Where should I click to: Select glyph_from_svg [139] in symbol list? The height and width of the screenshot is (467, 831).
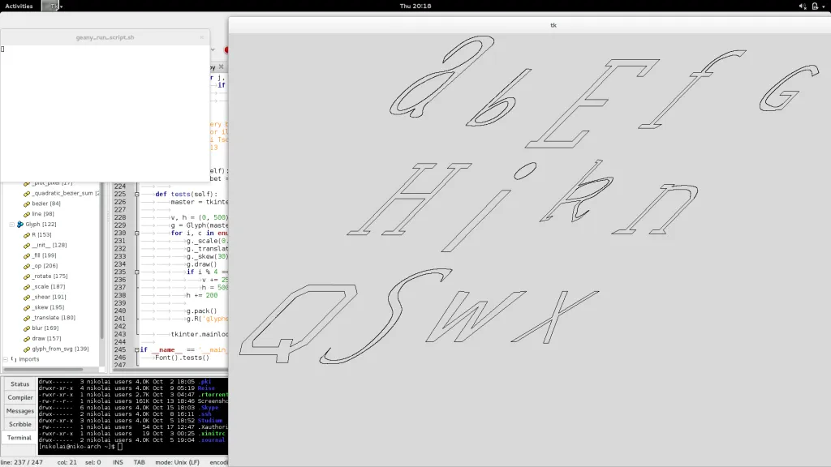click(x=60, y=349)
